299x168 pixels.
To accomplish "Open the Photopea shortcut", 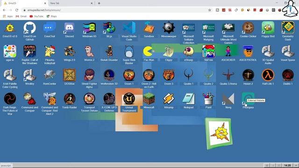I will tap(248, 98).
